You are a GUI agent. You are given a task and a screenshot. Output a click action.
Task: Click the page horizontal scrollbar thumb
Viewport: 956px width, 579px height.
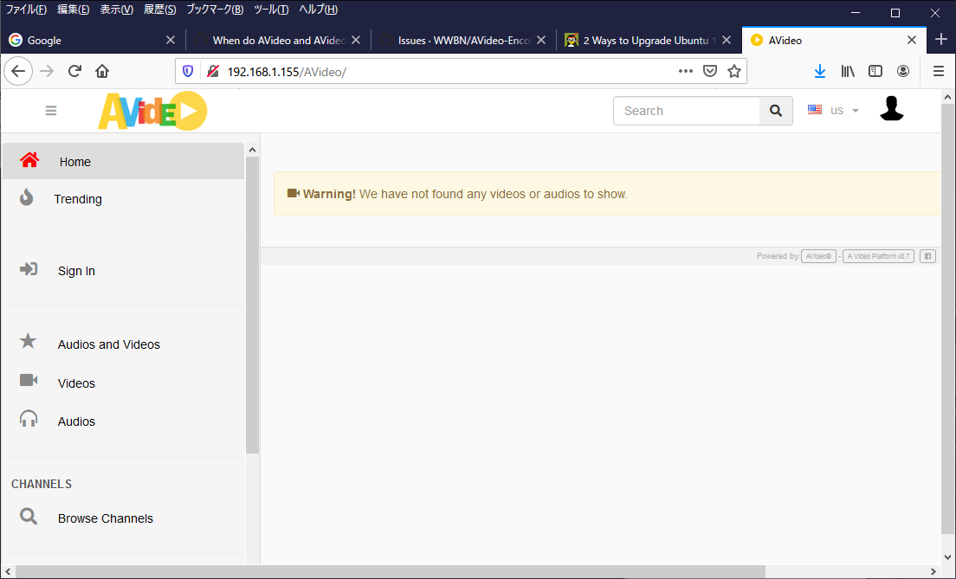pyautogui.click(x=391, y=572)
